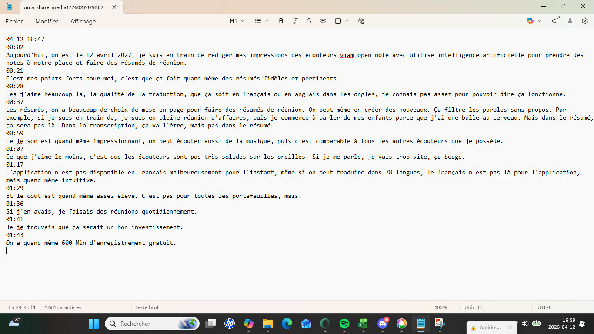Toggle italic formatting
The width and height of the screenshot is (594, 334).
(x=295, y=21)
